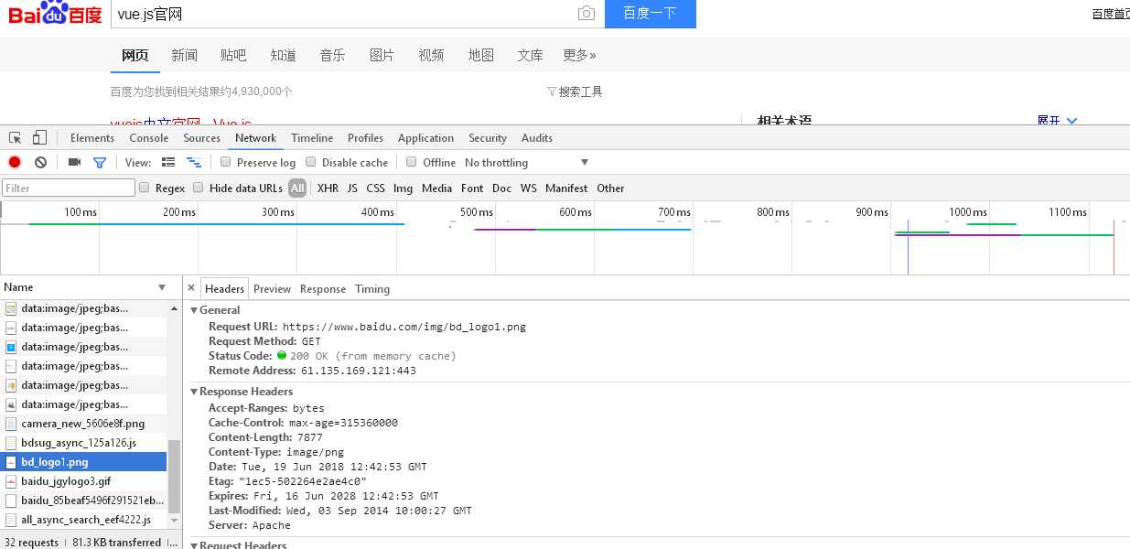Open the No throttling dropdown
The image size is (1130, 549).
tap(527, 163)
